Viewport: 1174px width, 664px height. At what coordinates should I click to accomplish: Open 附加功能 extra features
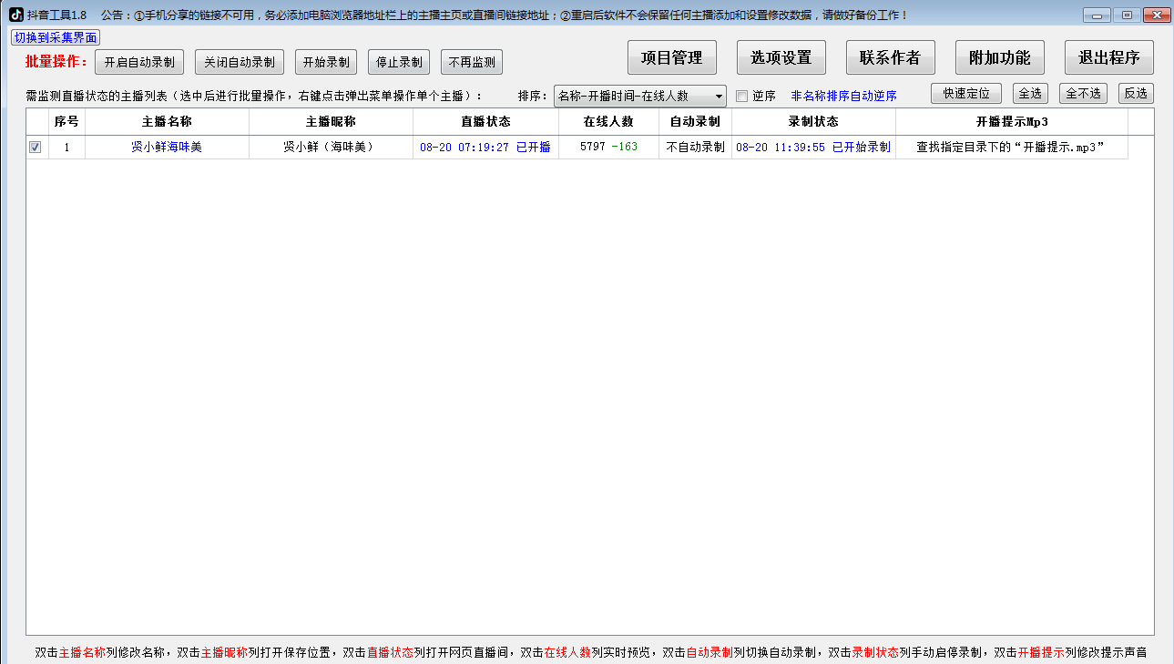pos(1000,57)
